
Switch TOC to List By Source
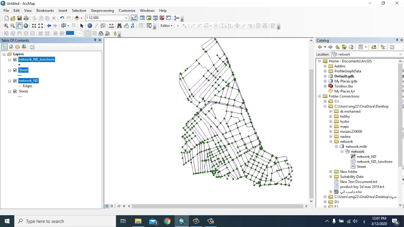(11, 47)
